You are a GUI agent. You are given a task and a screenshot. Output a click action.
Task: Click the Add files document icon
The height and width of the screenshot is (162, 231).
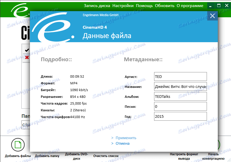(x=18, y=145)
